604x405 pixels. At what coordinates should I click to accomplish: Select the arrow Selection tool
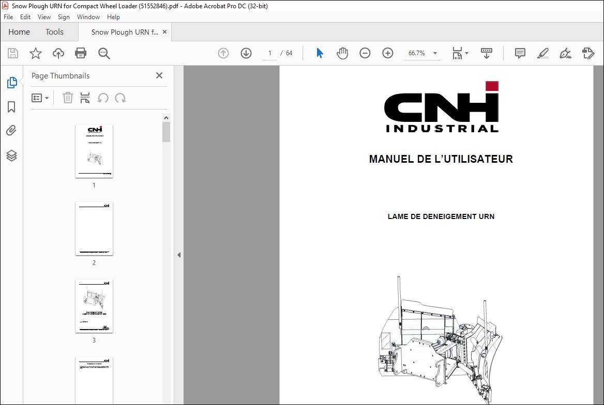[x=320, y=53]
